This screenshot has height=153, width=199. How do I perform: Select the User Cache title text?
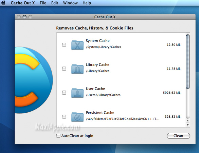[x=95, y=89]
